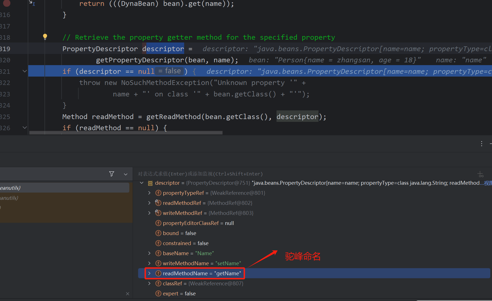492x301 pixels.
Task: Select the readMethodRef = {MethodRef@802} row
Action: [x=314, y=203]
